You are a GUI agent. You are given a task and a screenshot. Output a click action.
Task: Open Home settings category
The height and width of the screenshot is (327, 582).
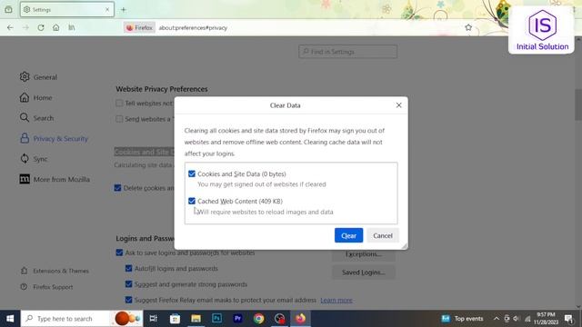pos(36,98)
